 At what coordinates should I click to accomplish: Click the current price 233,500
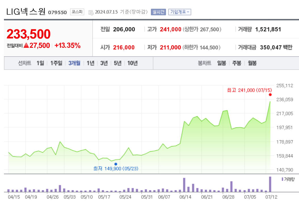29,34
